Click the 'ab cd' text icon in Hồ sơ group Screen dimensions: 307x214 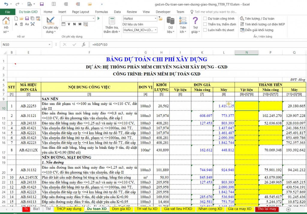[22, 24]
